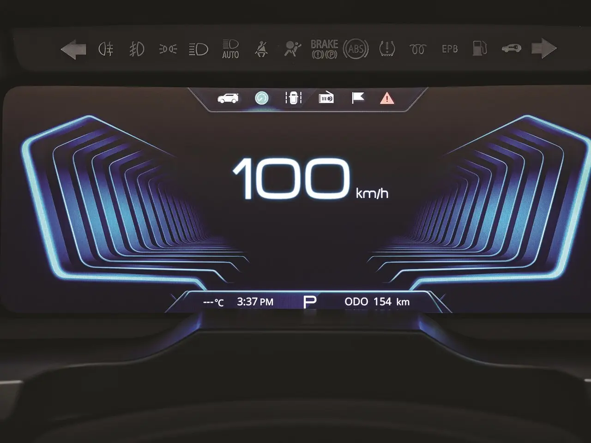
Task: Switch to the green gauge tab
Action: (x=262, y=98)
